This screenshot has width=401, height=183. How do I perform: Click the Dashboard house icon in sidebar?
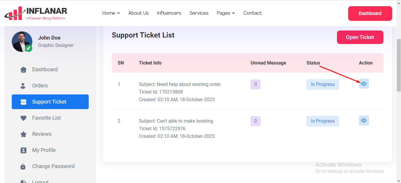click(x=24, y=70)
